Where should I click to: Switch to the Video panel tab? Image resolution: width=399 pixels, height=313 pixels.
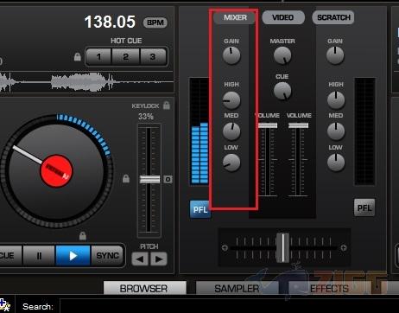point(283,17)
